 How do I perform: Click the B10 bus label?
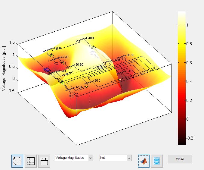tap(97, 80)
